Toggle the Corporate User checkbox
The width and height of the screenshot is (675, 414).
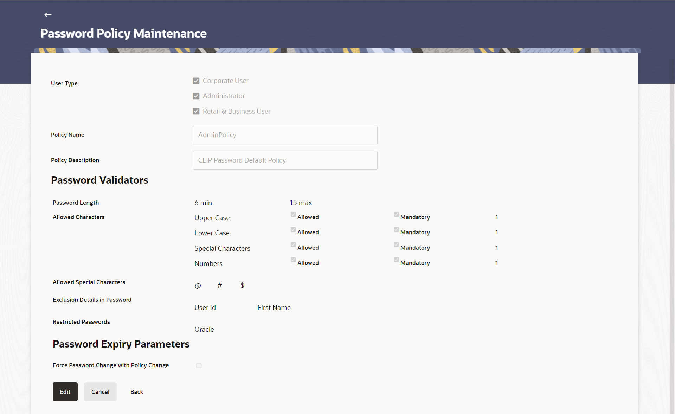pyautogui.click(x=196, y=81)
